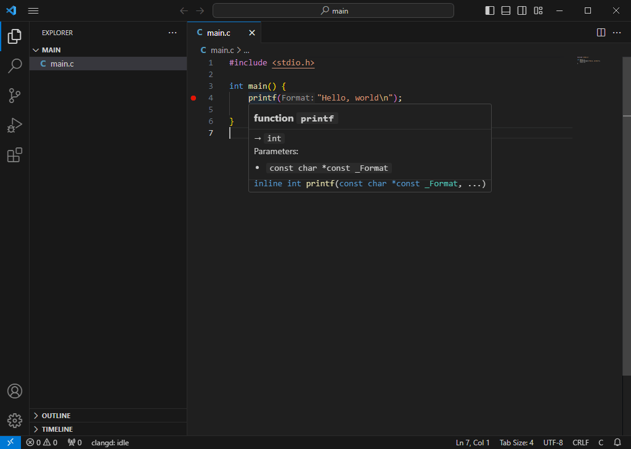This screenshot has height=449, width=631.
Task: Open the Explorer view in activity bar
Action: pyautogui.click(x=15, y=36)
